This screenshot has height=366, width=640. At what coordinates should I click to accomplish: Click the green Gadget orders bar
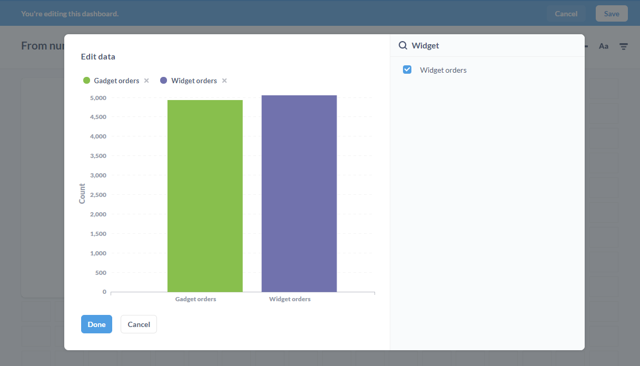click(x=205, y=195)
